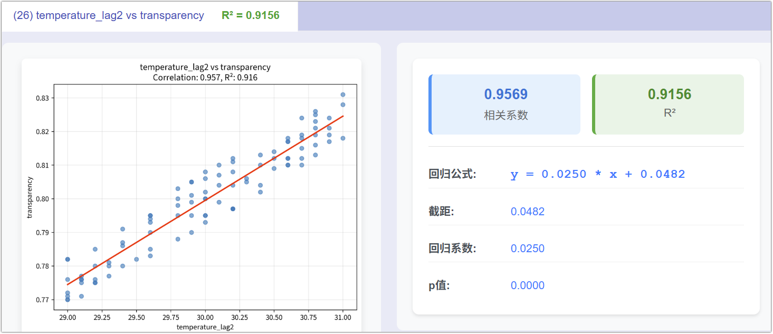Click the 截距 label
The width and height of the screenshot is (773, 334).
441,212
